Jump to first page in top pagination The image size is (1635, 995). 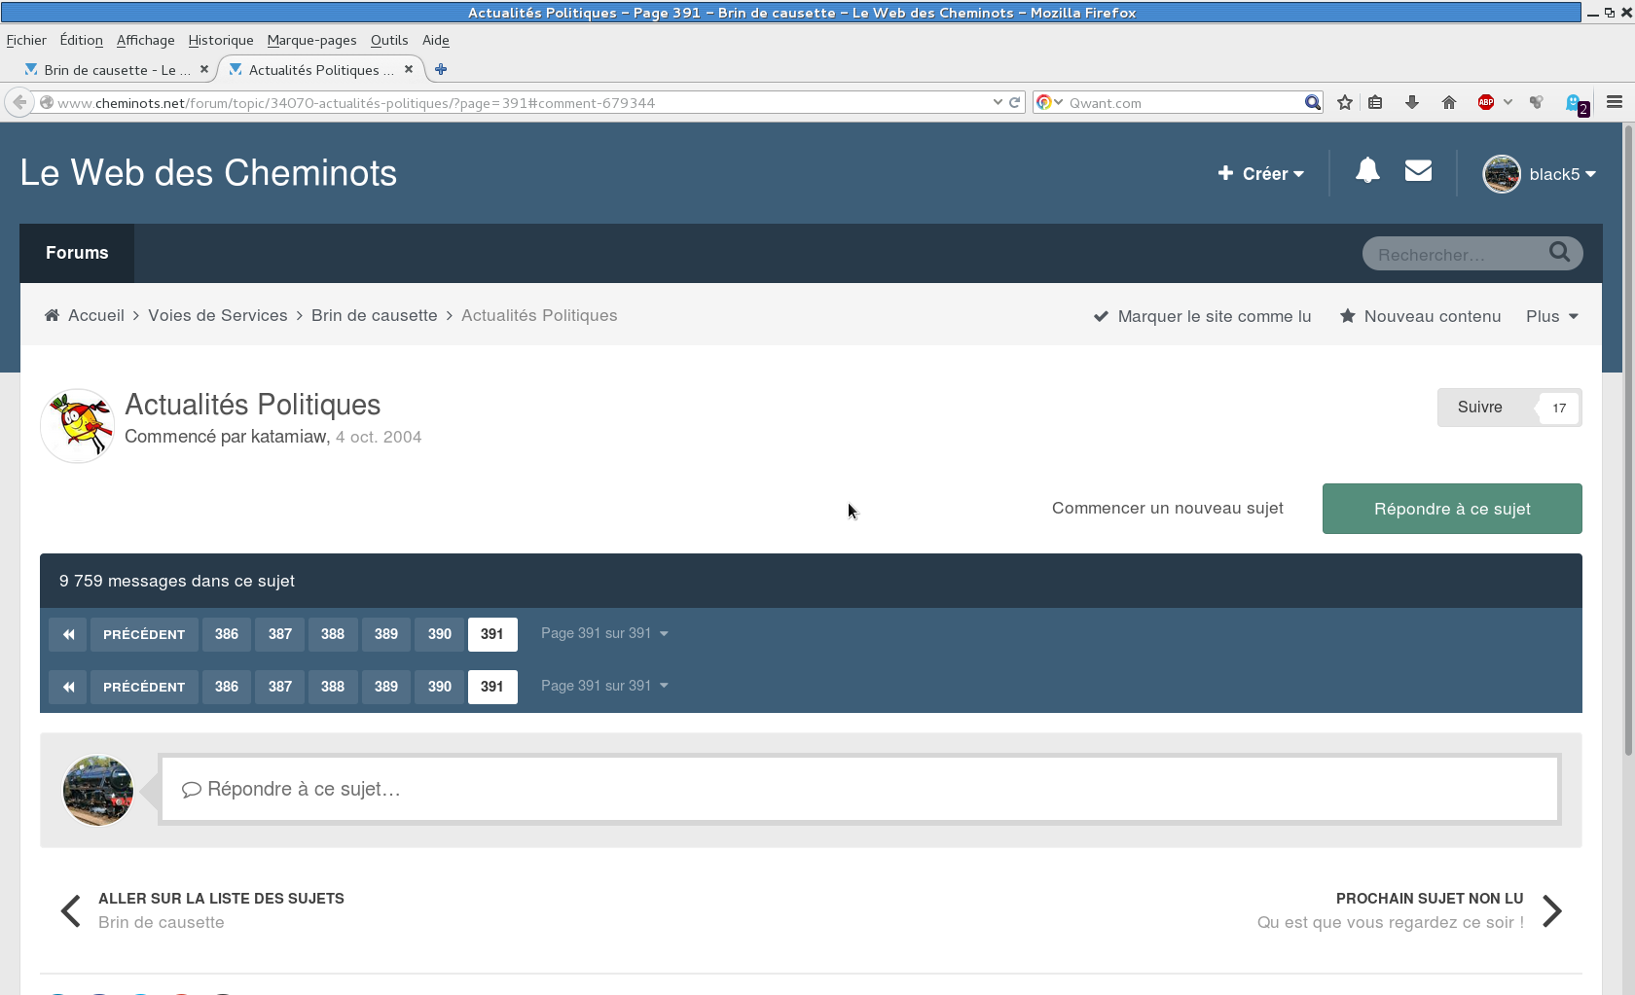coord(68,634)
